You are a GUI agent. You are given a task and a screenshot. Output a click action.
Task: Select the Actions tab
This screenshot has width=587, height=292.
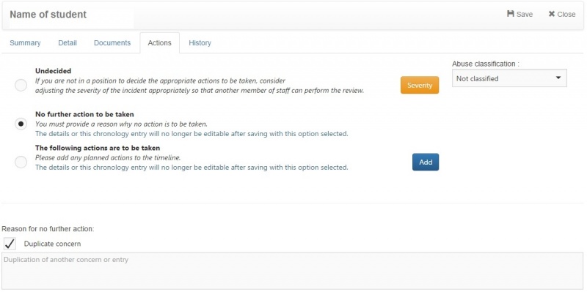pyautogui.click(x=159, y=43)
